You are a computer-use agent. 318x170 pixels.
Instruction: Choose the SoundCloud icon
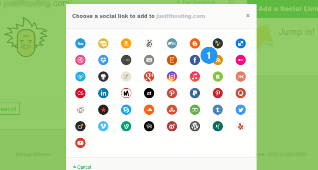[x=149, y=110]
